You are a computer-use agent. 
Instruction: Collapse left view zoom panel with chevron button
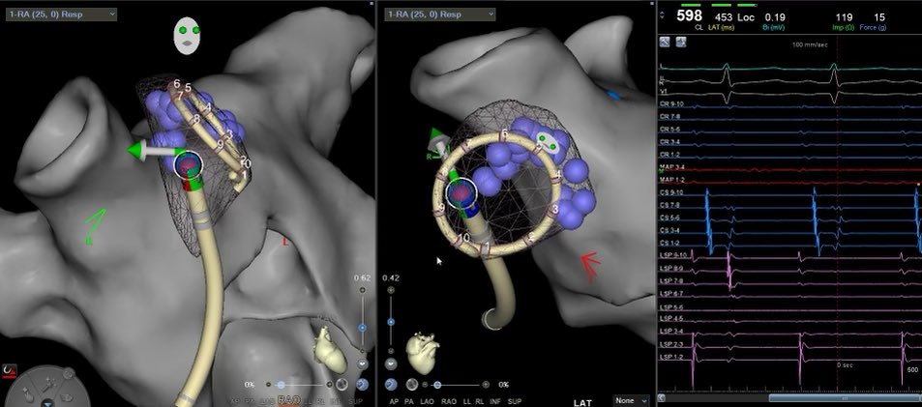tap(362, 364)
